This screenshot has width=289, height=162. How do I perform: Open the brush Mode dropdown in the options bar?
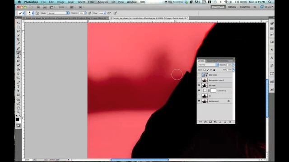(58, 13)
